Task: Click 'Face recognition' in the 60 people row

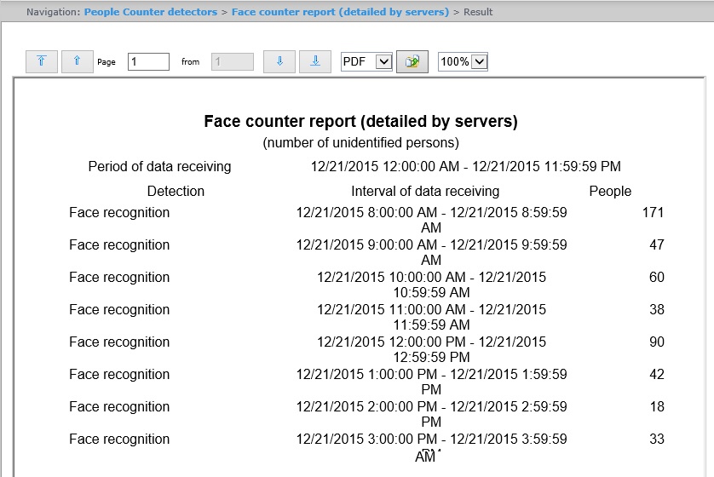Action: [x=119, y=277]
